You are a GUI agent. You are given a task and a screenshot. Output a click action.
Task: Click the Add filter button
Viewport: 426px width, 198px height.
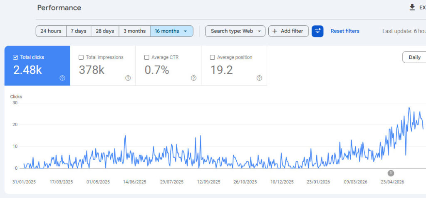(x=289, y=31)
